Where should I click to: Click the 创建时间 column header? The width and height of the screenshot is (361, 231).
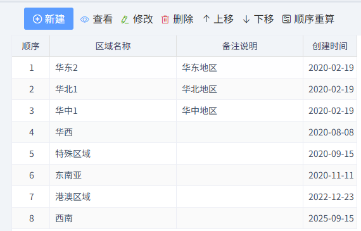[330, 46]
